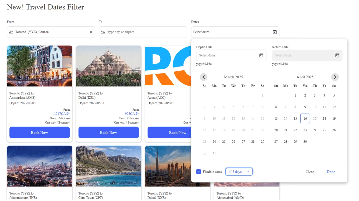This screenshot has width=359, height=201.
Task: Click calendar icon in Return Date field
Action: [x=337, y=55]
